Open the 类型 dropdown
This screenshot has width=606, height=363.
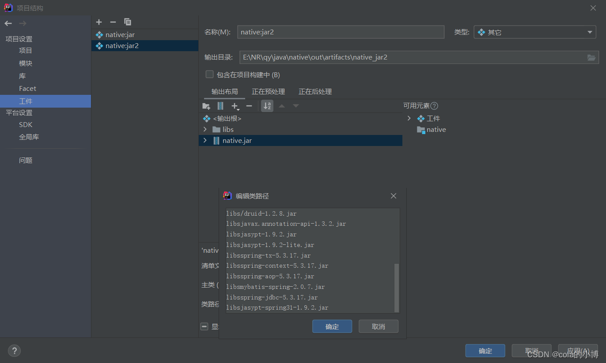point(535,32)
